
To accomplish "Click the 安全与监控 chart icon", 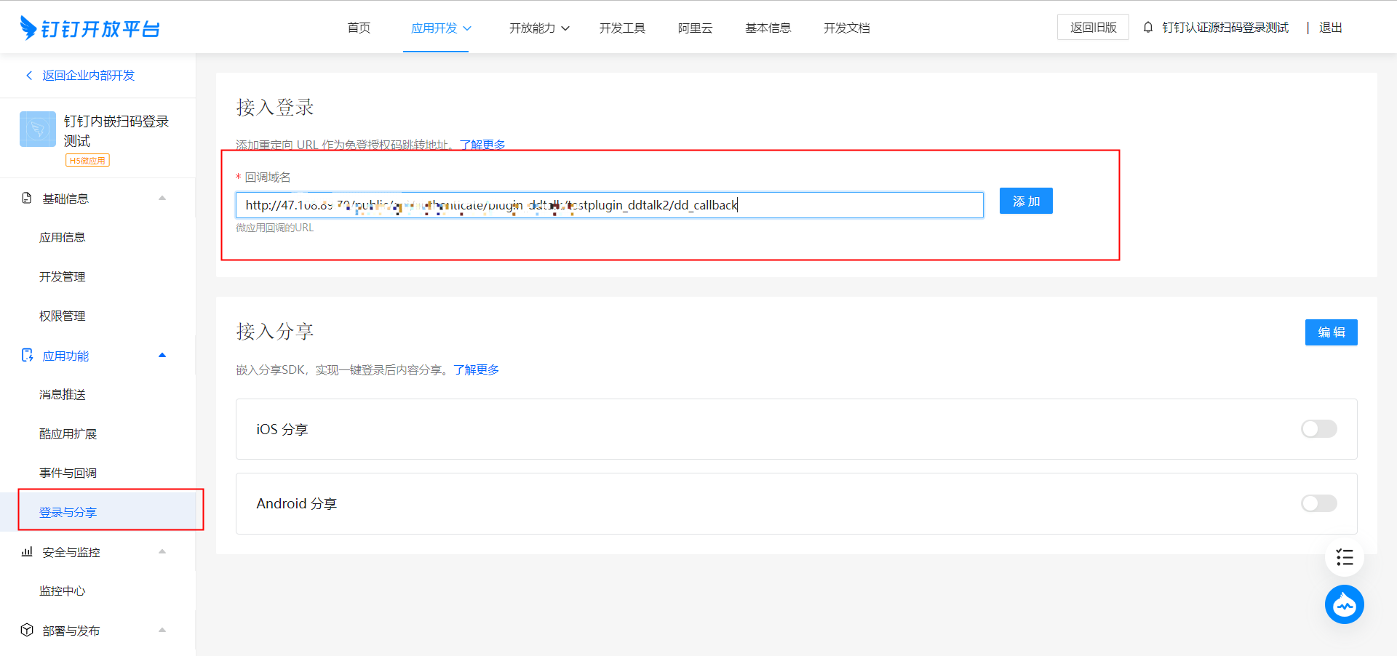I will [x=27, y=552].
